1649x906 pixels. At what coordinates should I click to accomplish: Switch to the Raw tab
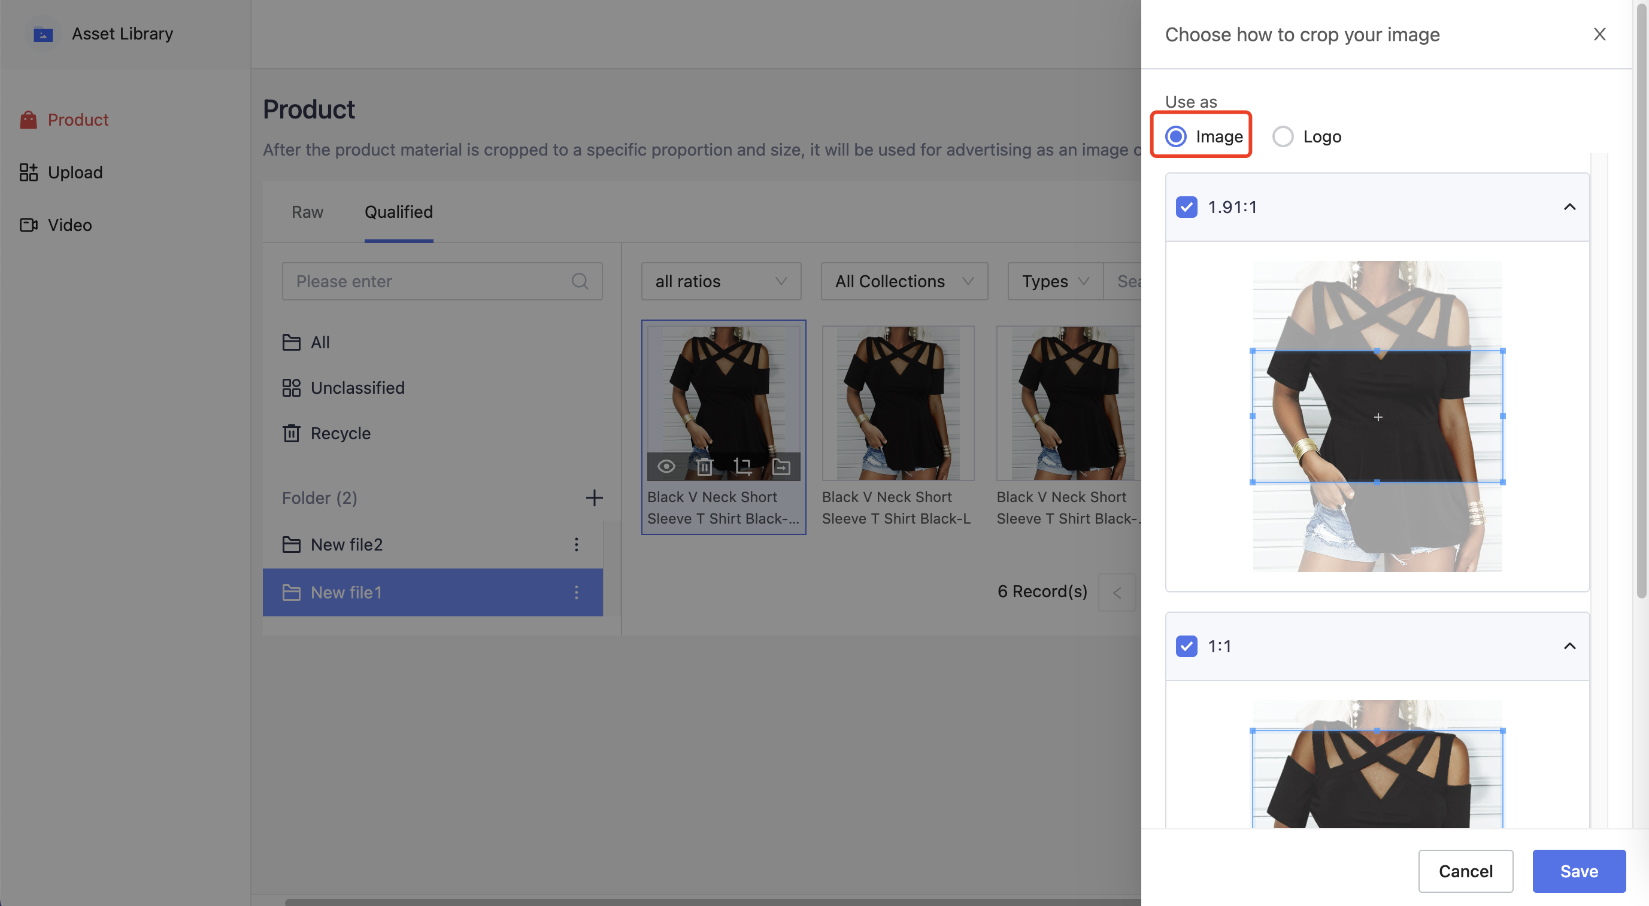pyautogui.click(x=307, y=212)
